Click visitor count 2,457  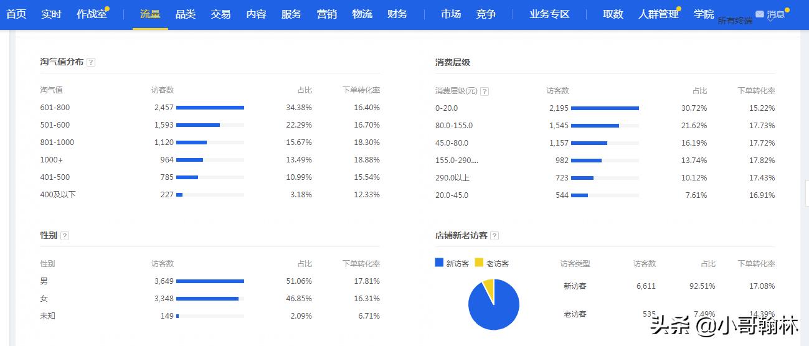point(164,108)
